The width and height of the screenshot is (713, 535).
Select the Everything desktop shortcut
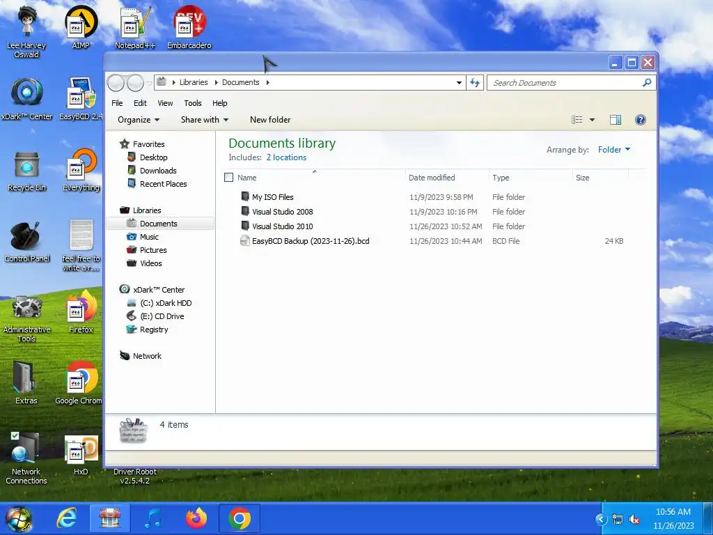(x=81, y=171)
